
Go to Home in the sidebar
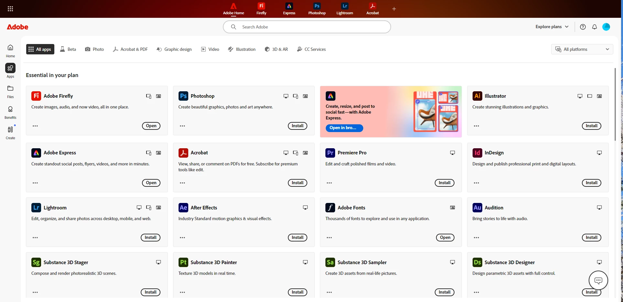pos(10,51)
